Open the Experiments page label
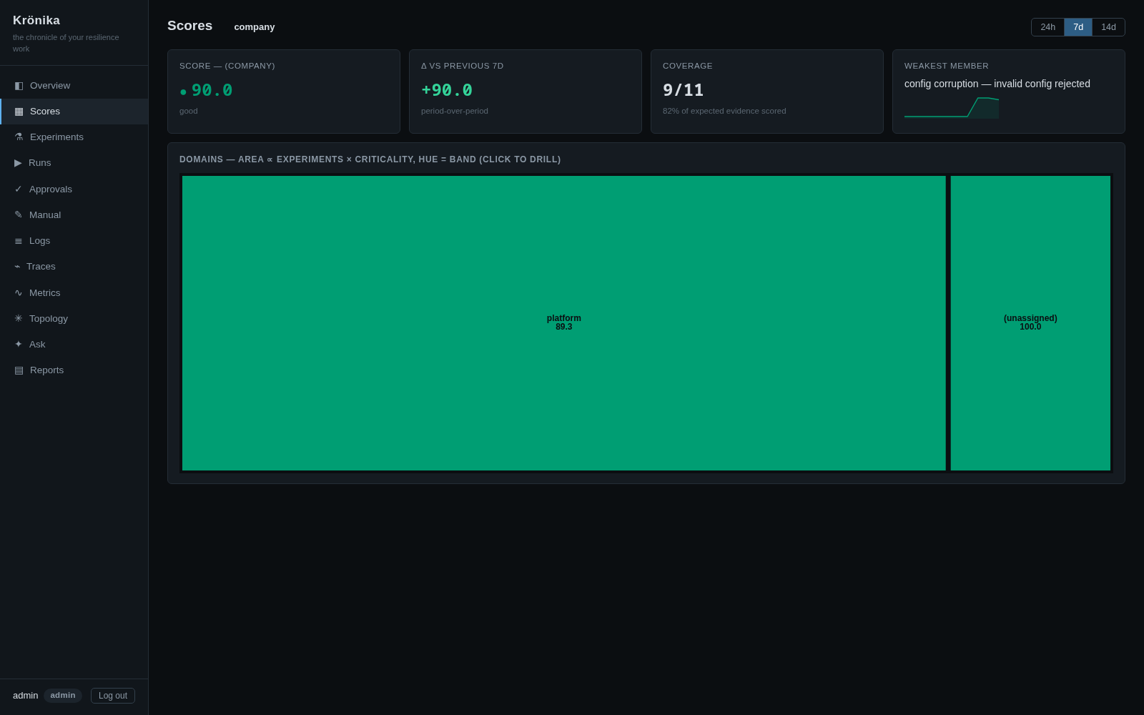 coord(56,137)
